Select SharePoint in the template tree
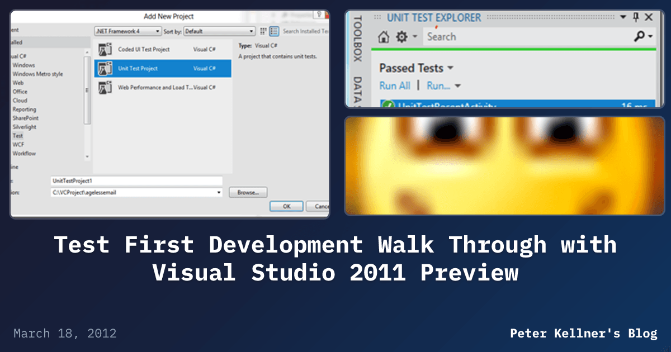Viewport: 671px width, 352px height. click(x=25, y=118)
